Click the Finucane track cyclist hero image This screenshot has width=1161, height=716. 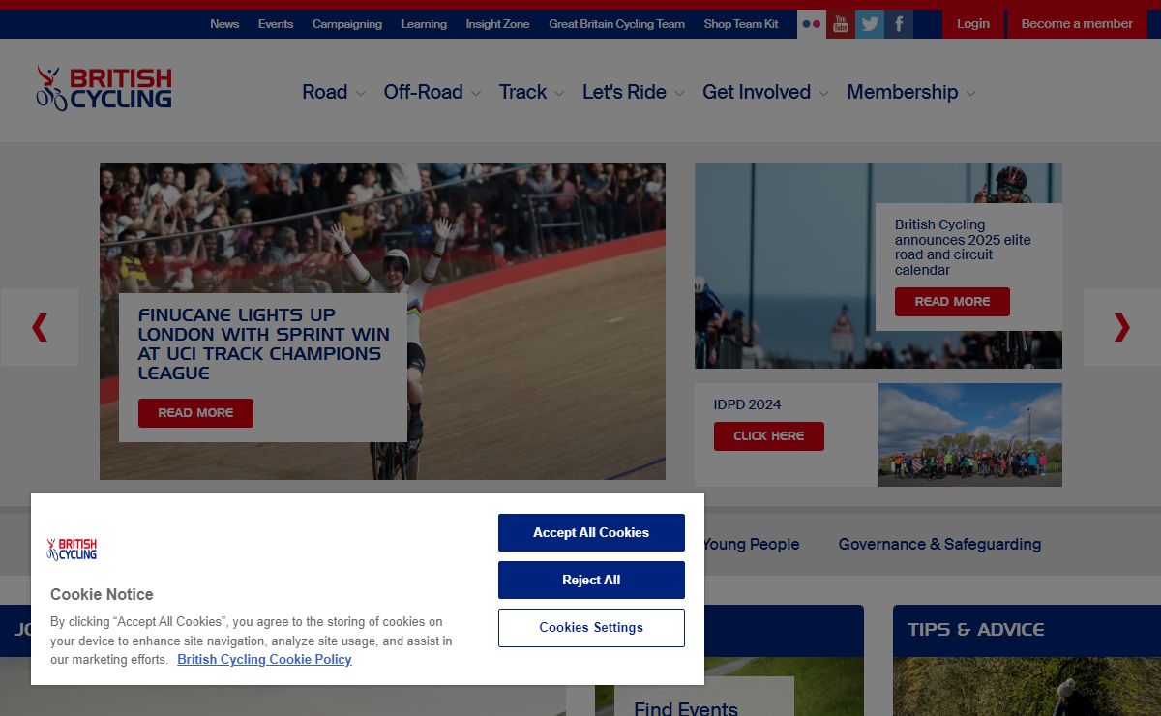point(382,321)
